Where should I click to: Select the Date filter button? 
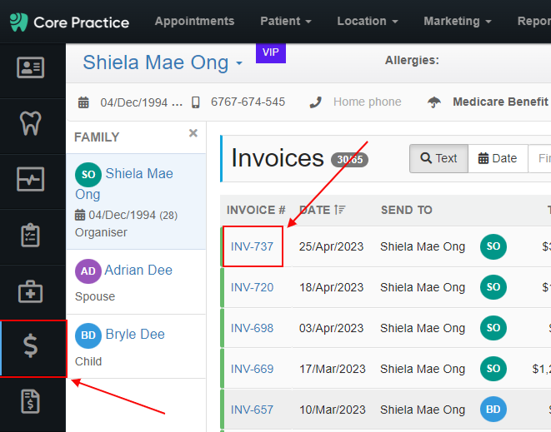(498, 158)
